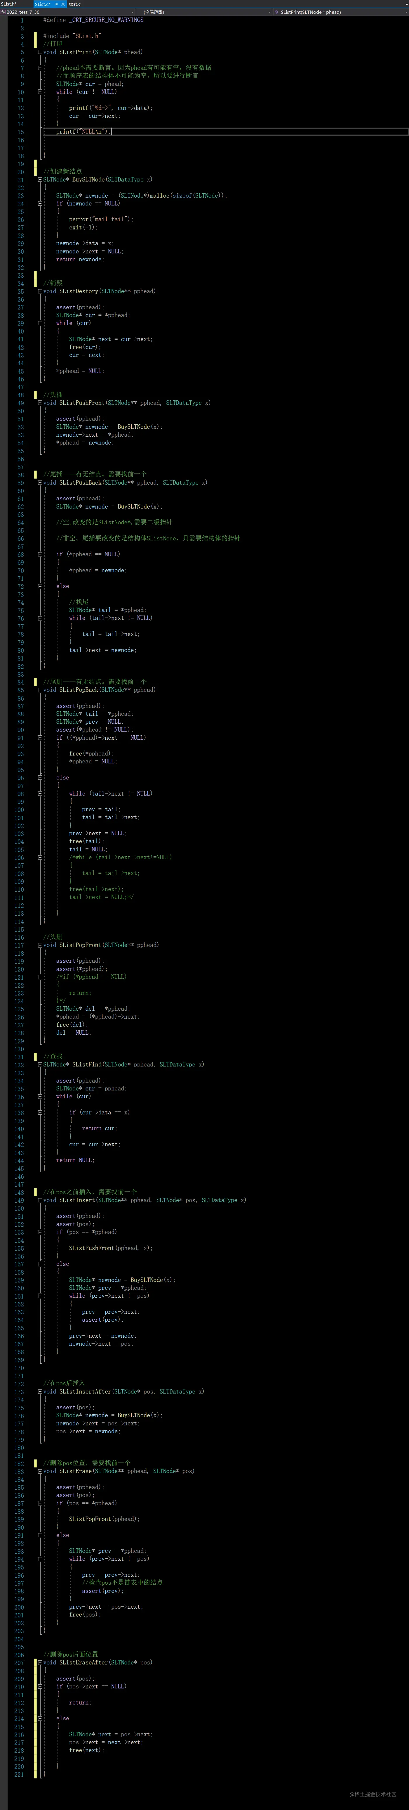The width and height of the screenshot is (409, 1810).
Task: Switch to the SList.h* tab
Action: click(9, 4)
